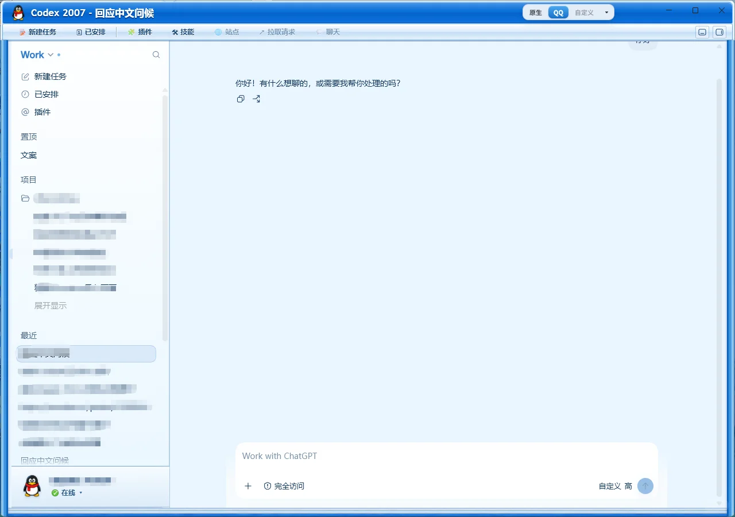Viewport: 735px width, 517px height.
Task: Select the 自定义 theme option
Action: pyautogui.click(x=584, y=13)
